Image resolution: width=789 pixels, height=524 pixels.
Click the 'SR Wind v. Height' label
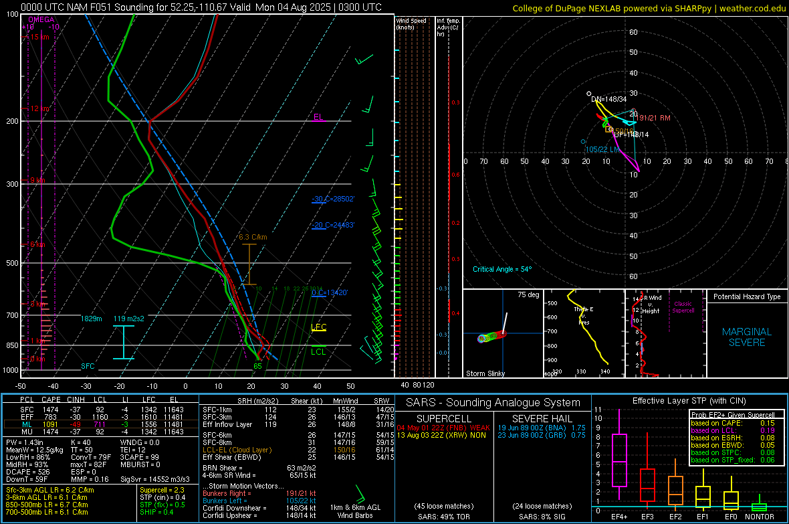tap(651, 304)
